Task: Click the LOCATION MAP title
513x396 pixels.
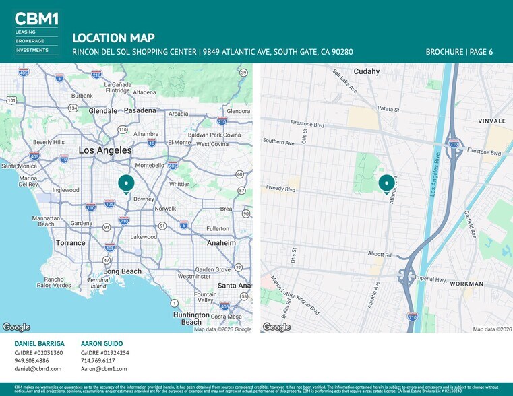Action: tap(113, 38)
